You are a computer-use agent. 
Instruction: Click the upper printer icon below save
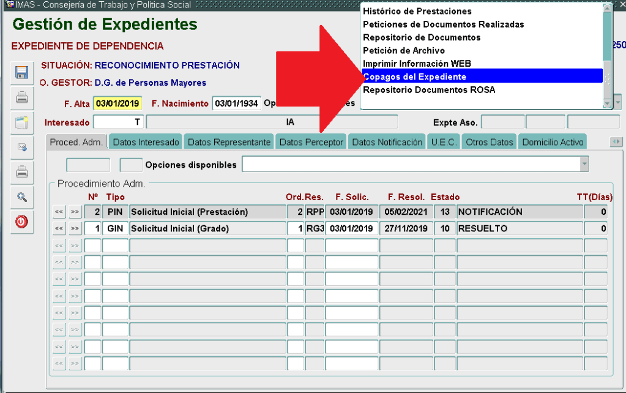tap(22, 97)
